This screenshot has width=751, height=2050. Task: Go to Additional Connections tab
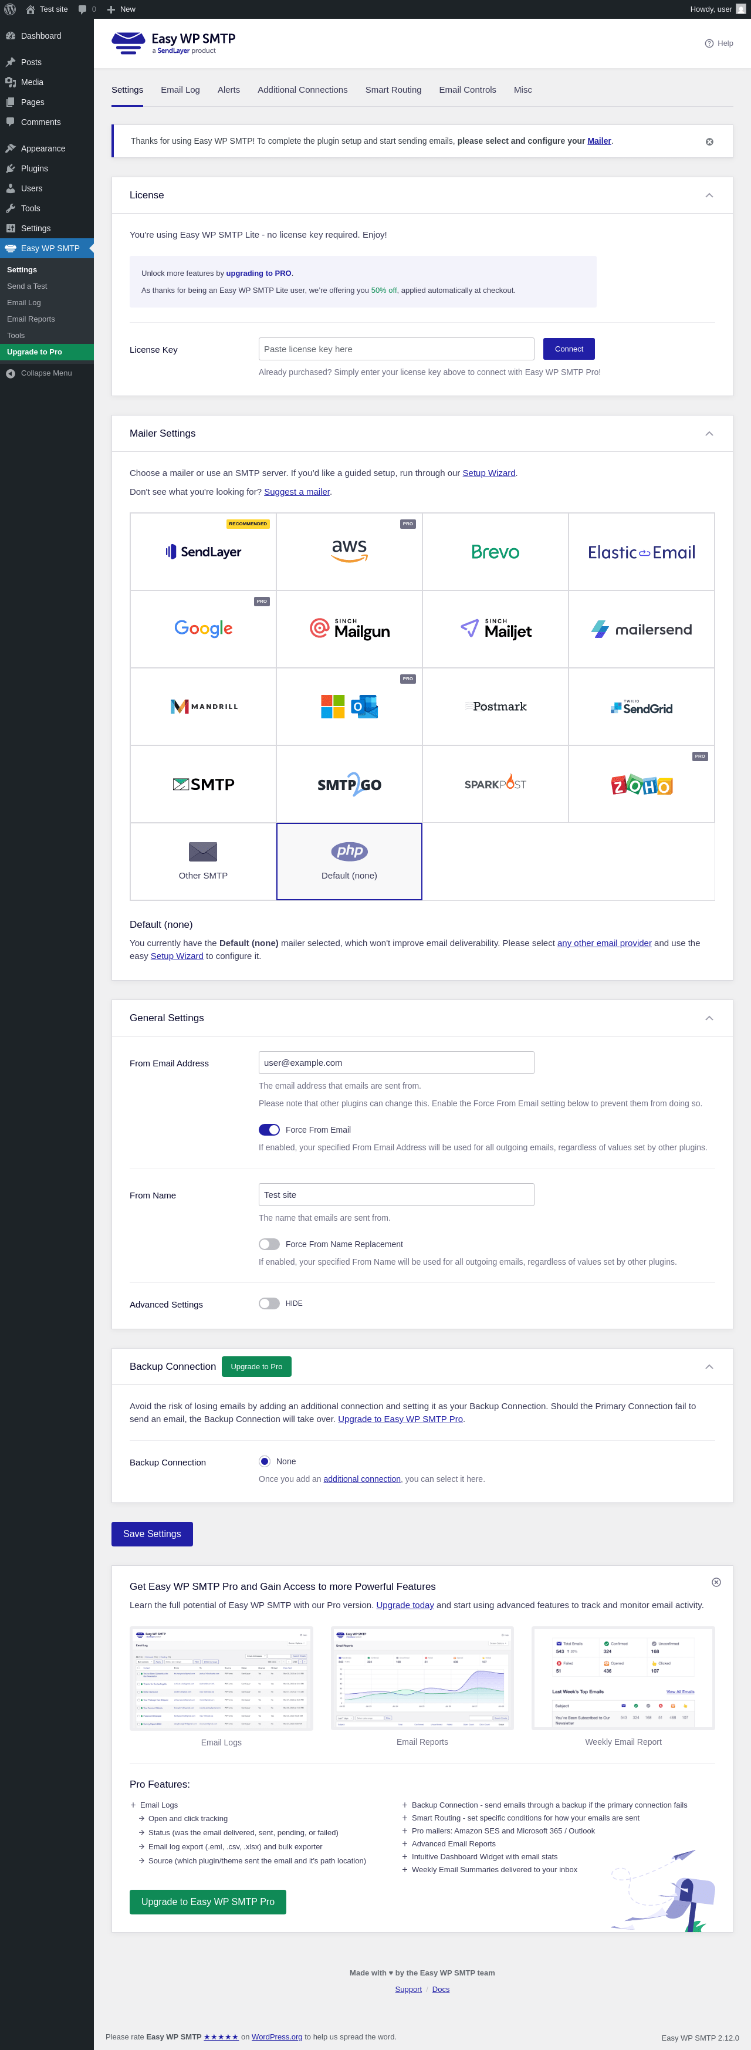302,90
